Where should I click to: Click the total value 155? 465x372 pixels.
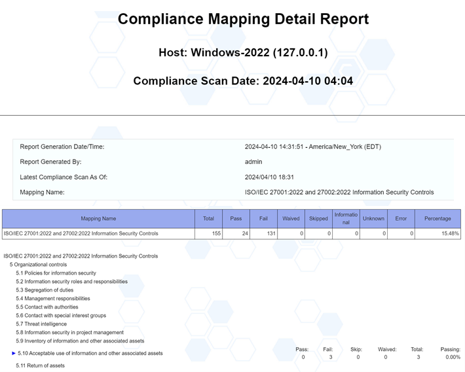tap(217, 233)
